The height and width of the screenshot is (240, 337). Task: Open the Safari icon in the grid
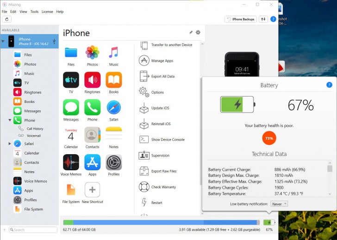[114, 108]
